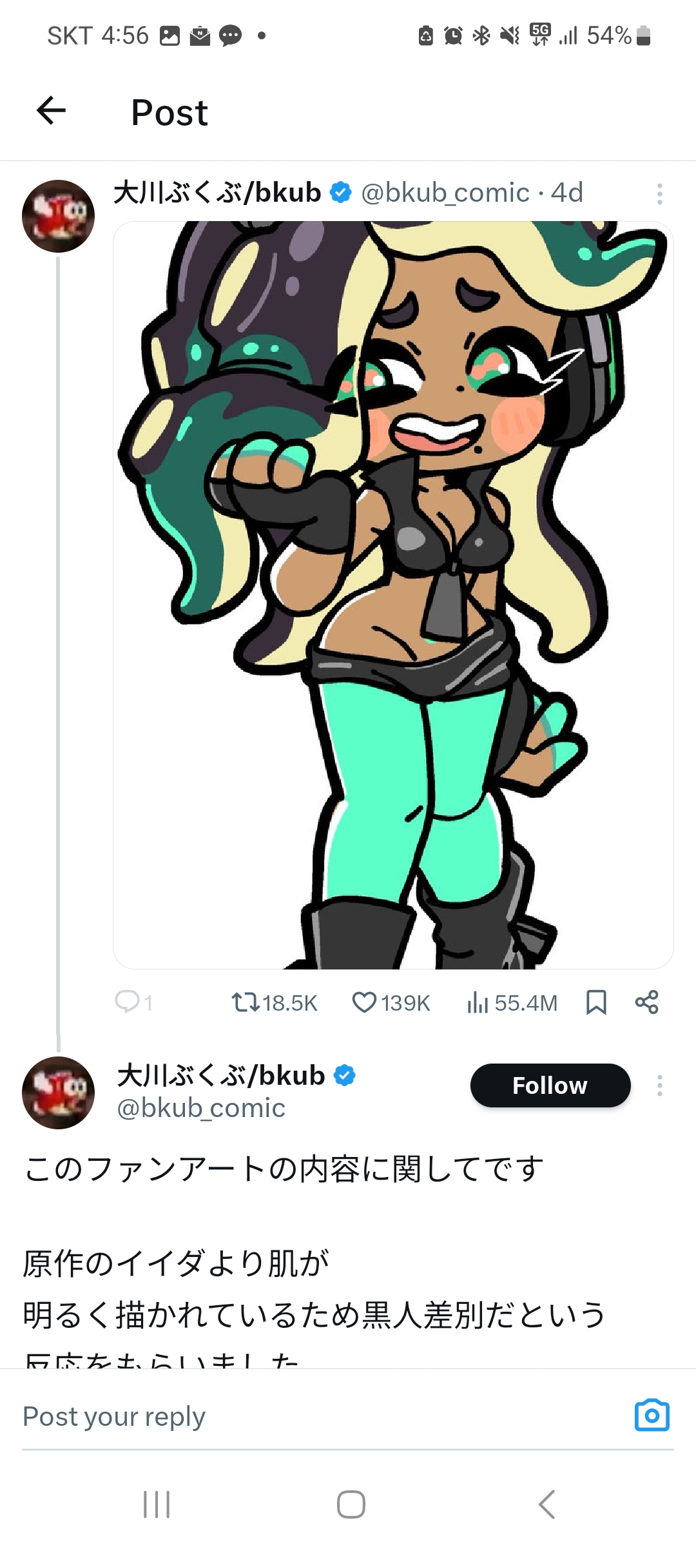The height and width of the screenshot is (1547, 696).
Task: Like the post with 139K hearts
Action: point(364,1002)
